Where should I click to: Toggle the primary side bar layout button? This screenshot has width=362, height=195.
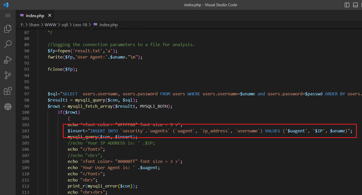pos(347,5)
